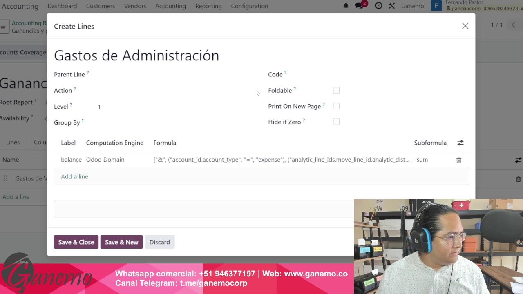The width and height of the screenshot is (523, 294).
Task: Delete the balance expression line with the trash icon
Action: point(458,160)
